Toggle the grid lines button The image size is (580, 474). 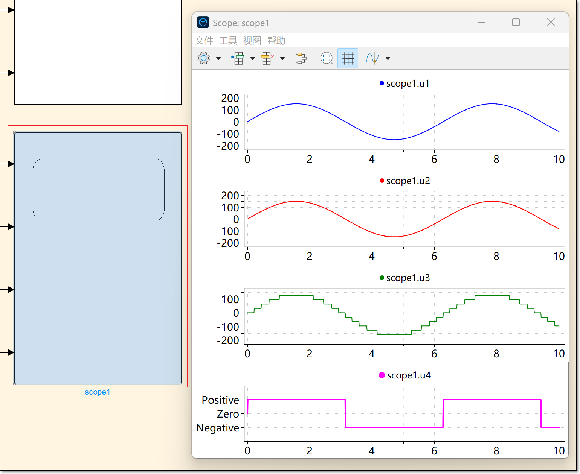point(348,58)
